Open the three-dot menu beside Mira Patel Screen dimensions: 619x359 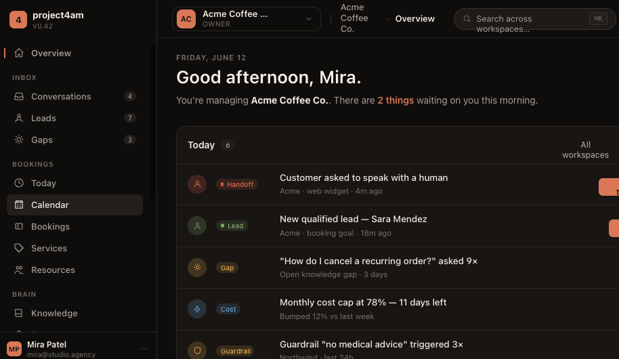pyautogui.click(x=145, y=349)
